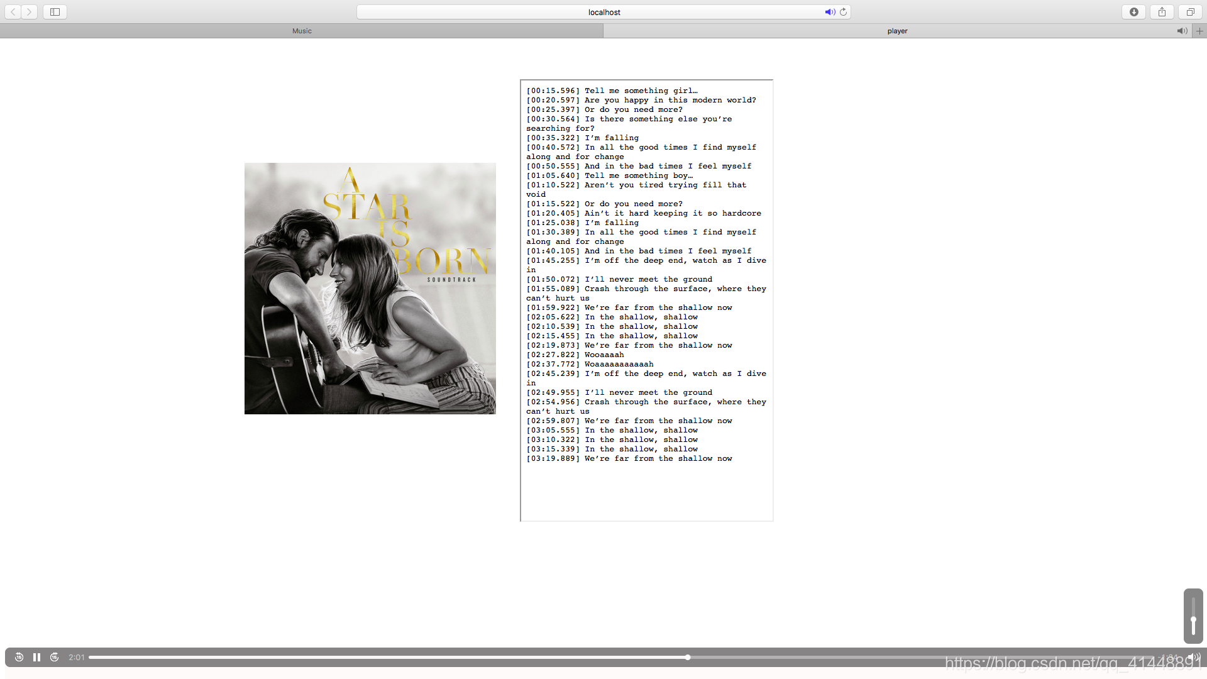The height and width of the screenshot is (679, 1207).
Task: Adjust the vertical volume slider
Action: point(1193,616)
